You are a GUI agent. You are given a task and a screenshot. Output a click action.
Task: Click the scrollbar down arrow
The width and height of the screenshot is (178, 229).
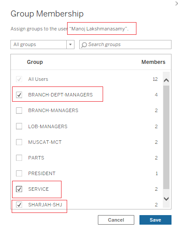click(166, 199)
